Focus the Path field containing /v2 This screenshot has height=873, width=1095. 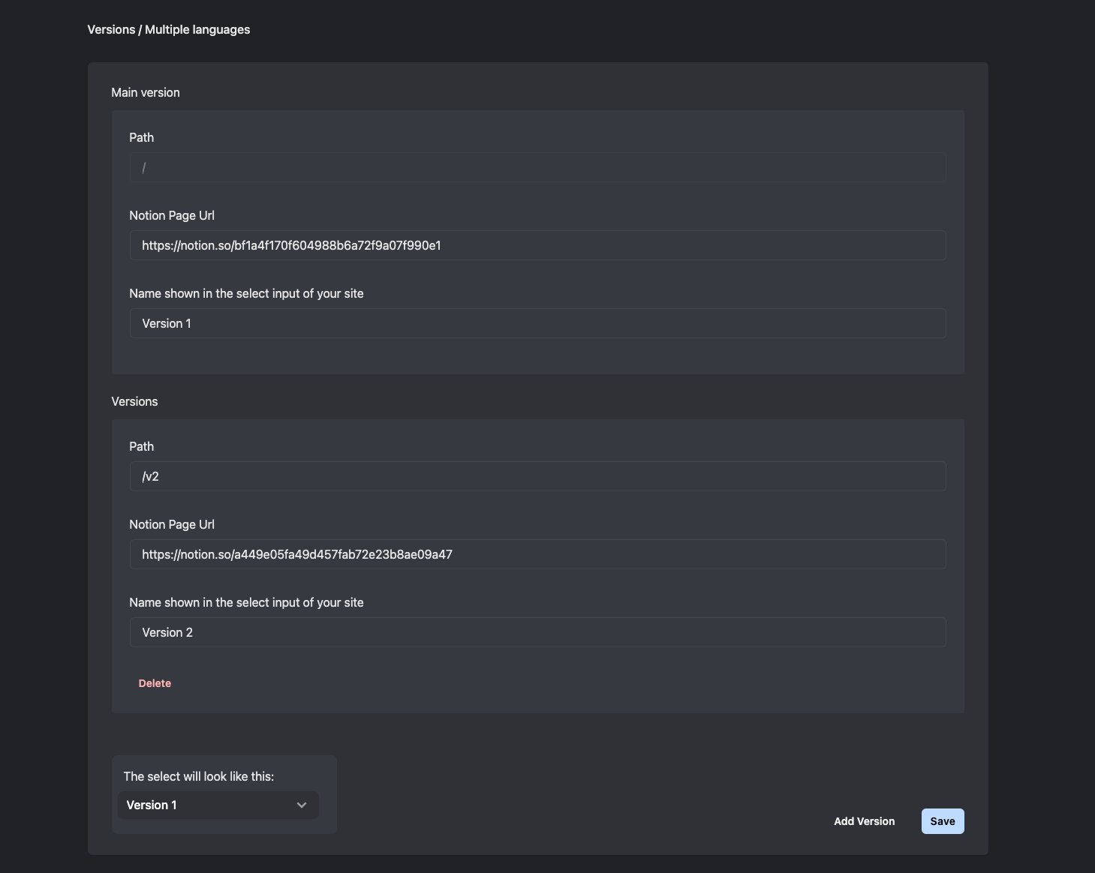[537, 476]
